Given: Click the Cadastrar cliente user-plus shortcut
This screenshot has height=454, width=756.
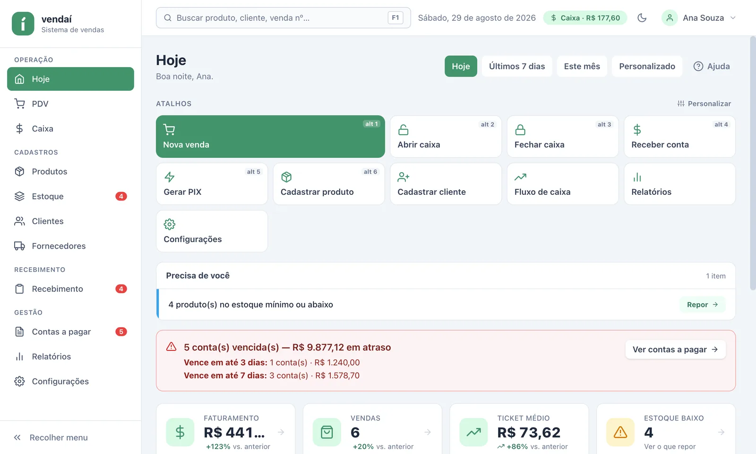Looking at the screenshot, I should (x=446, y=184).
